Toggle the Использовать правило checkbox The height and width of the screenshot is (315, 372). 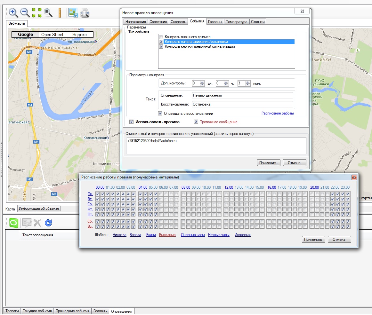click(131, 122)
